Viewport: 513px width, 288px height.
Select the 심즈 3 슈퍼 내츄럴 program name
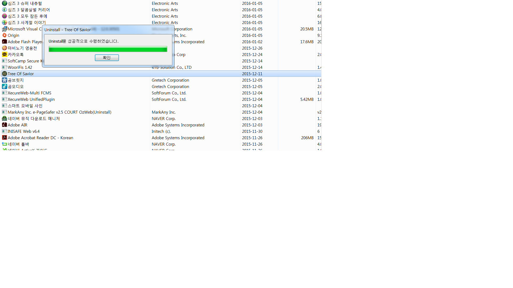click(x=25, y=3)
